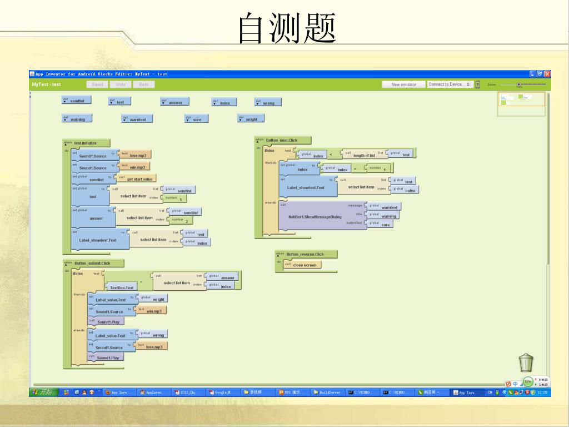This screenshot has width=569, height=427.
Task: Open the Connect to Device dropdown
Action: [x=450, y=85]
